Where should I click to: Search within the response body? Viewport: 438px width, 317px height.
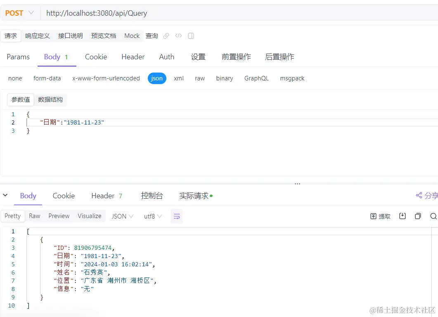pyautogui.click(x=433, y=216)
